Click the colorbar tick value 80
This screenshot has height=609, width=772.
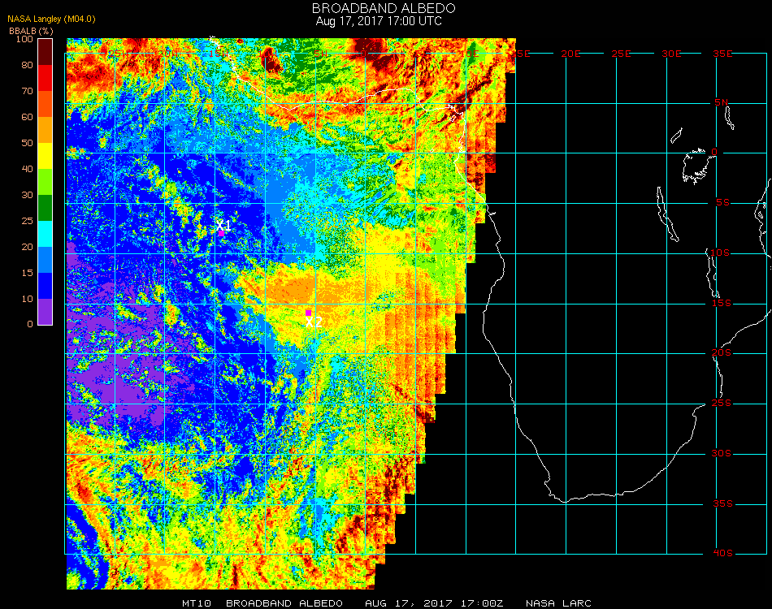27,65
